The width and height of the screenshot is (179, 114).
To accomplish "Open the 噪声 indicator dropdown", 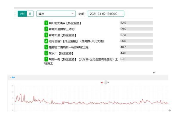I will coord(56,14).
